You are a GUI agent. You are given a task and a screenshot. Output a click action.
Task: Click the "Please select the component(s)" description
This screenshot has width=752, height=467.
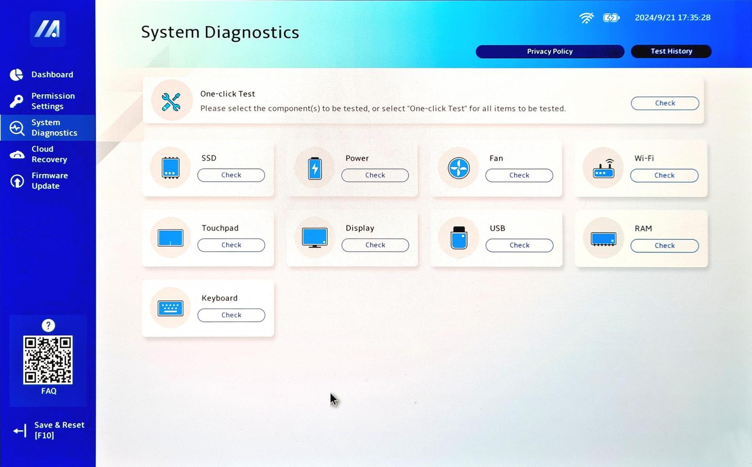[x=383, y=108]
